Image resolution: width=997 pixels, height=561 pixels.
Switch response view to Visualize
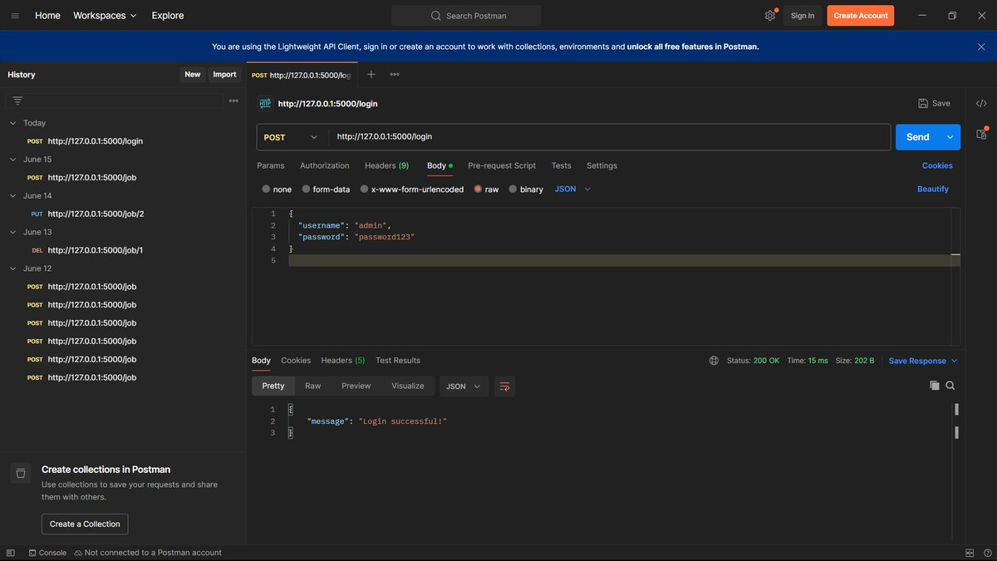pos(408,386)
